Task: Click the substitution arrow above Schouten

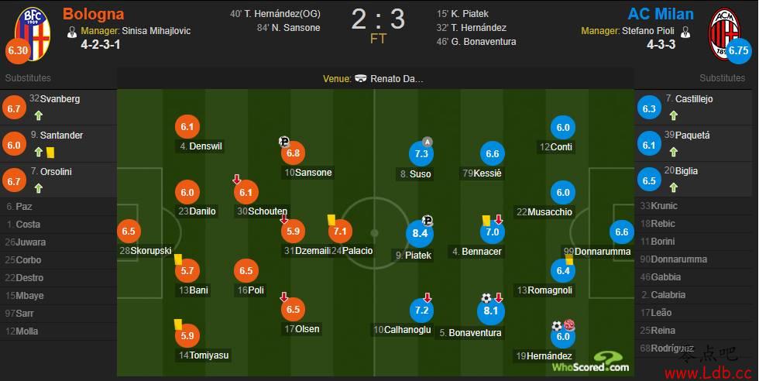Action: point(237,180)
